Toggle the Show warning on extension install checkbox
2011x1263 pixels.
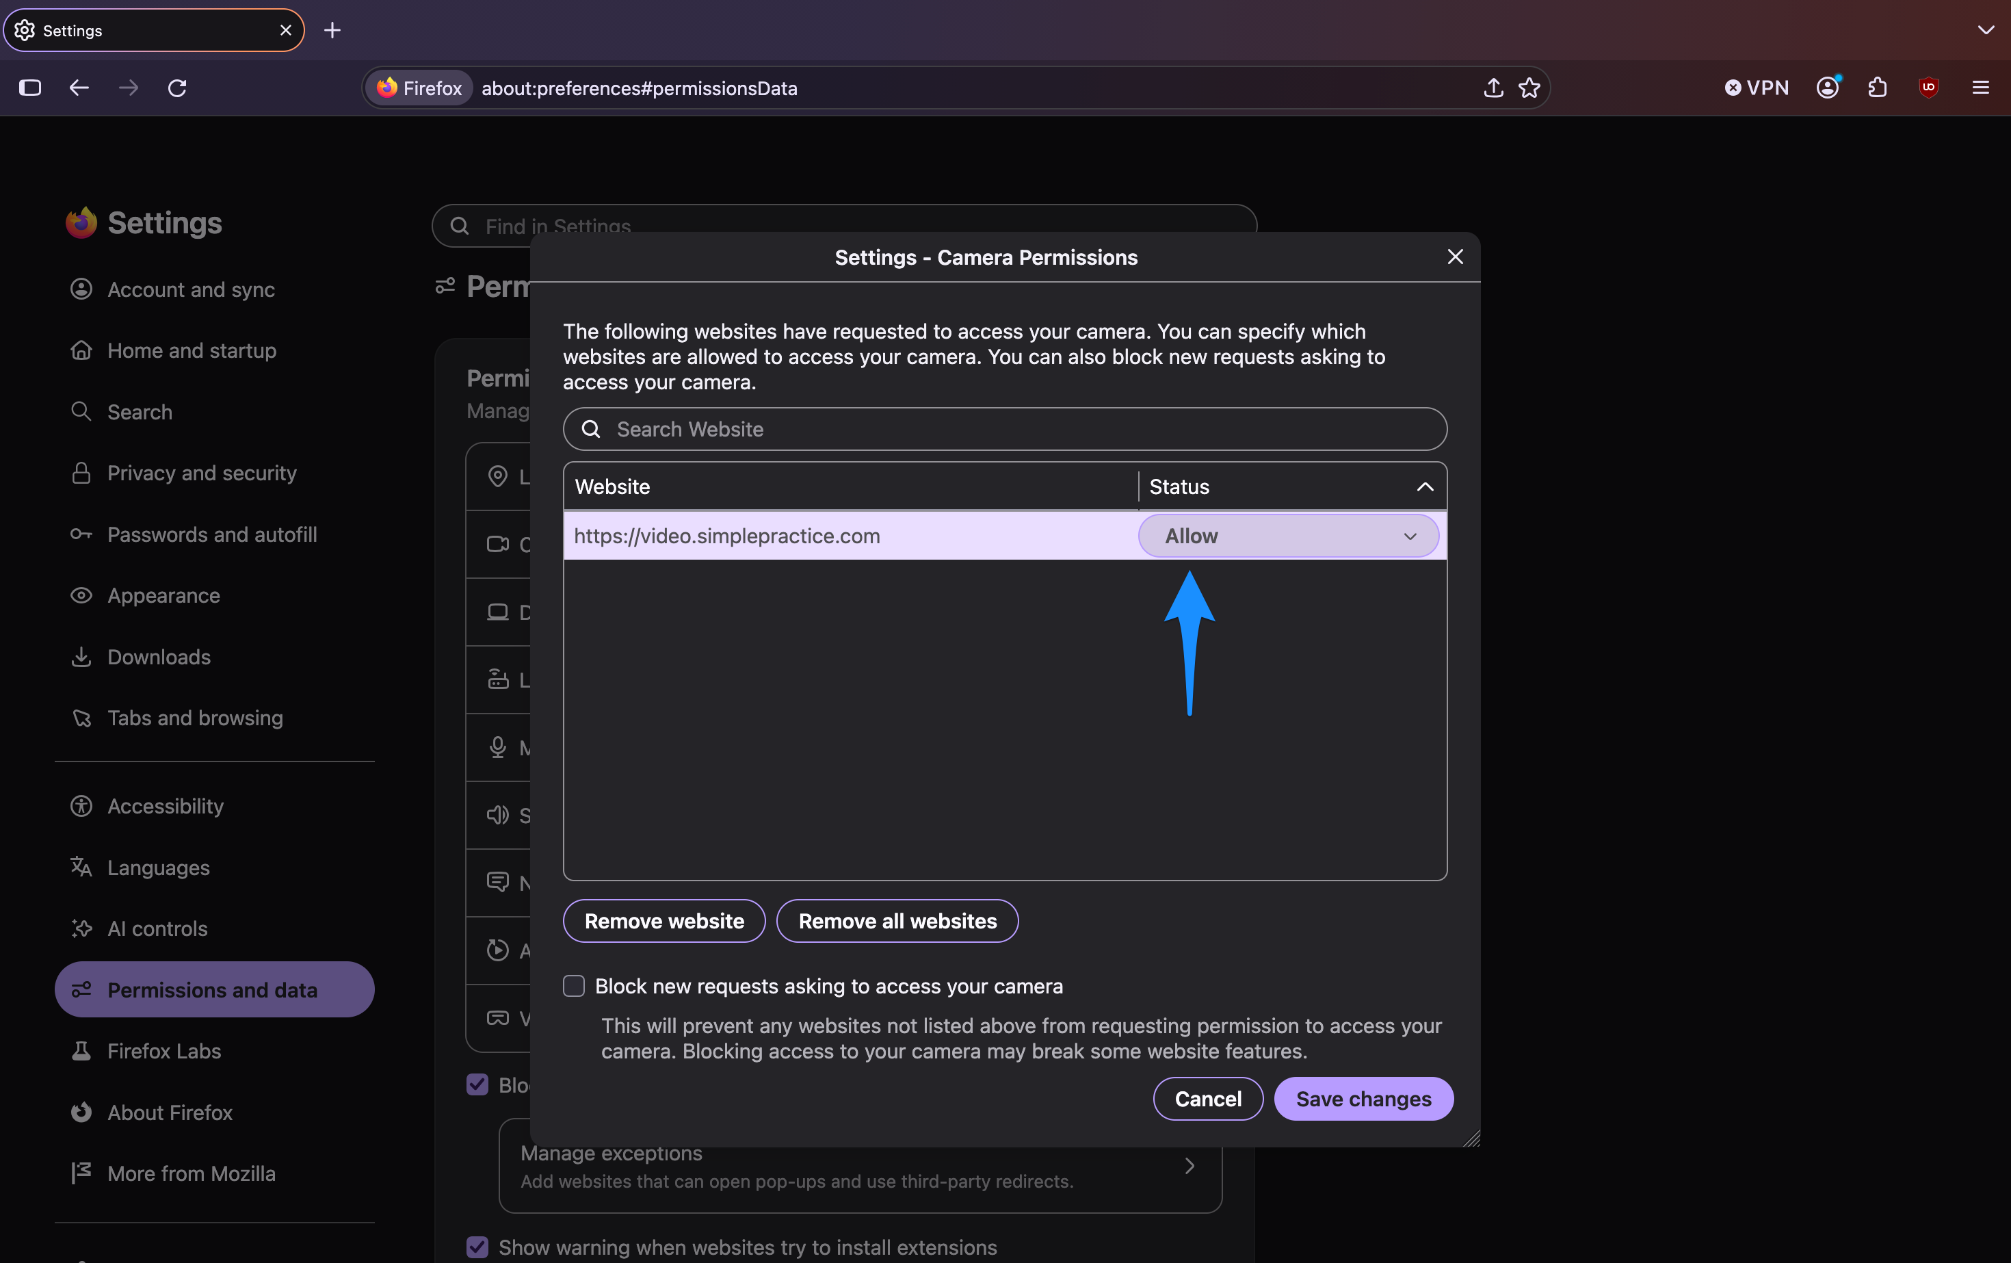point(477,1247)
